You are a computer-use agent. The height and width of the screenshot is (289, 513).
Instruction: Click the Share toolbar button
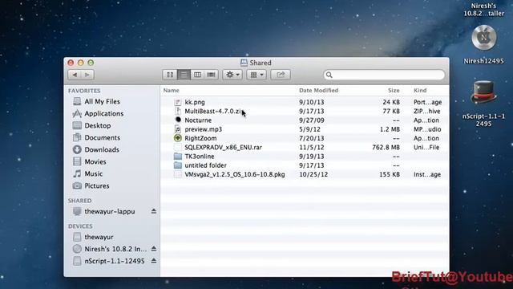pyautogui.click(x=281, y=75)
